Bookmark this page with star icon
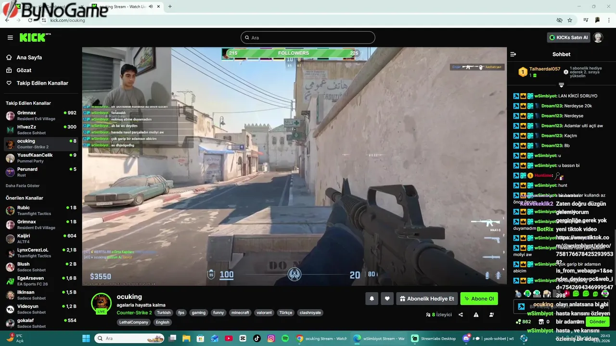Viewport: 616px width, 346px height. [x=570, y=20]
